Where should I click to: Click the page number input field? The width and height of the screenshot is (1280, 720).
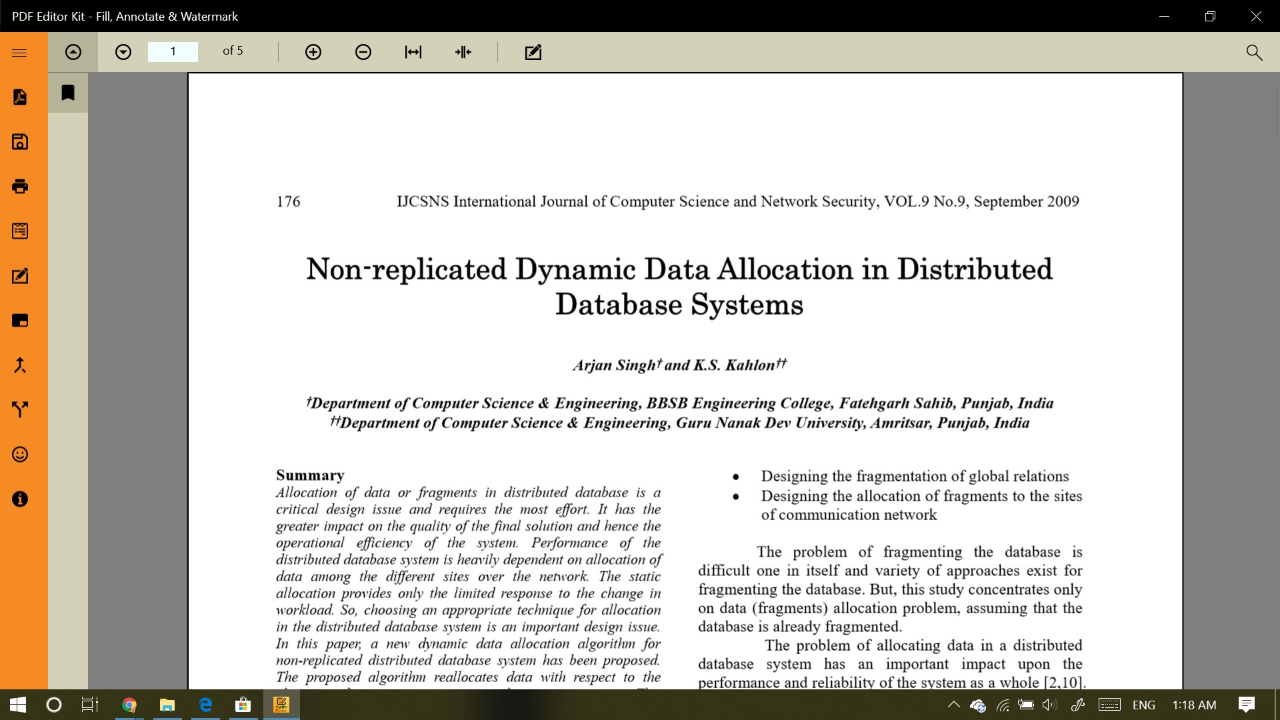[x=173, y=51]
